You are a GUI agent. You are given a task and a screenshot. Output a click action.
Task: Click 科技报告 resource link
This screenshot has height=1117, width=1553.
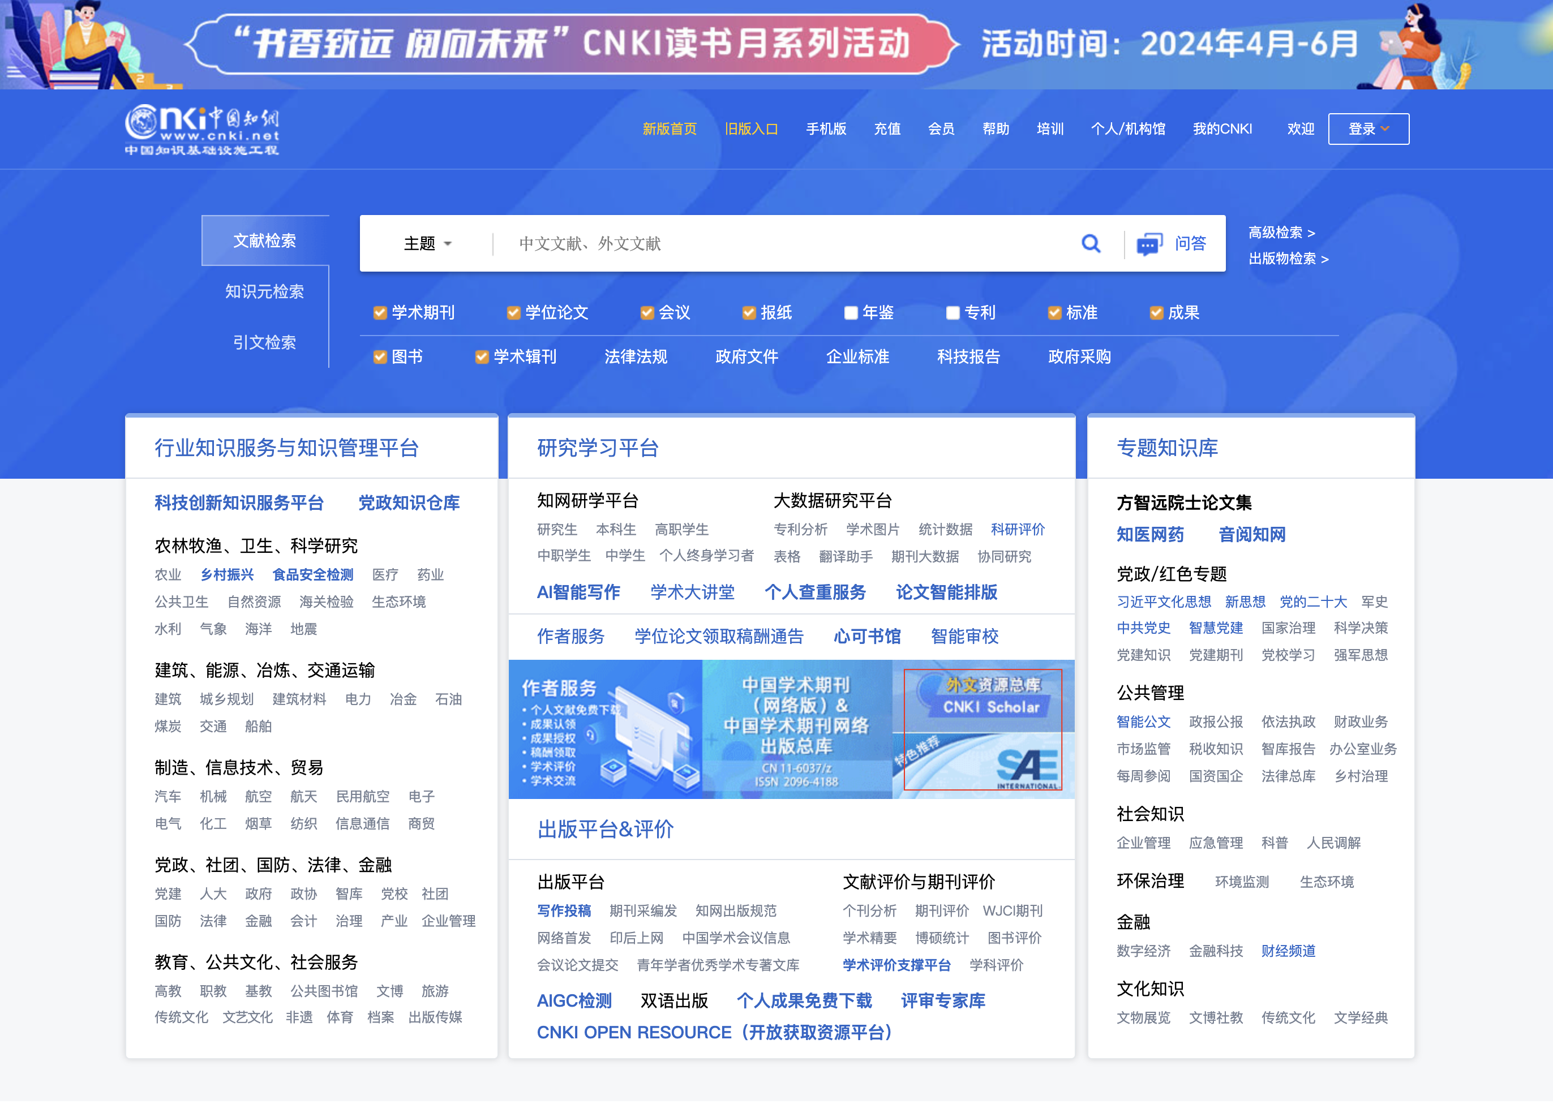pyautogui.click(x=968, y=356)
